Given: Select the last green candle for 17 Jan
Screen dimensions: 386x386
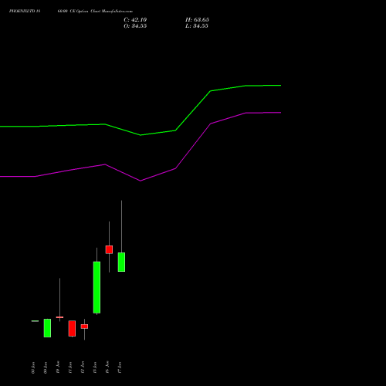Looking at the screenshot, I should (x=121, y=262).
